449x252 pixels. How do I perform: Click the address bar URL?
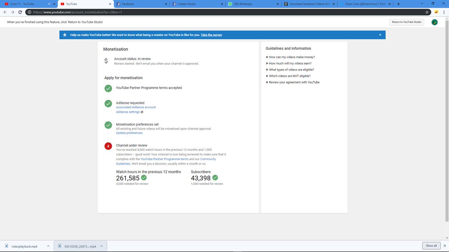pos(77,12)
